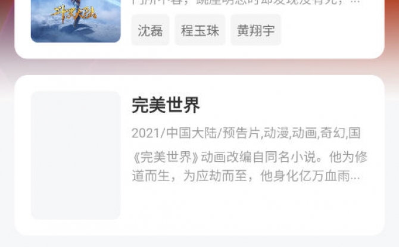Expand the ellipsis after 他身化亿万血雨
The width and height of the screenshot is (399, 247).
pos(355,177)
